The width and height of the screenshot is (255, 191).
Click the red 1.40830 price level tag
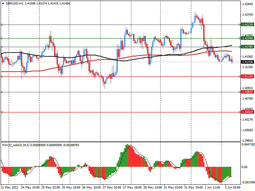(248, 92)
